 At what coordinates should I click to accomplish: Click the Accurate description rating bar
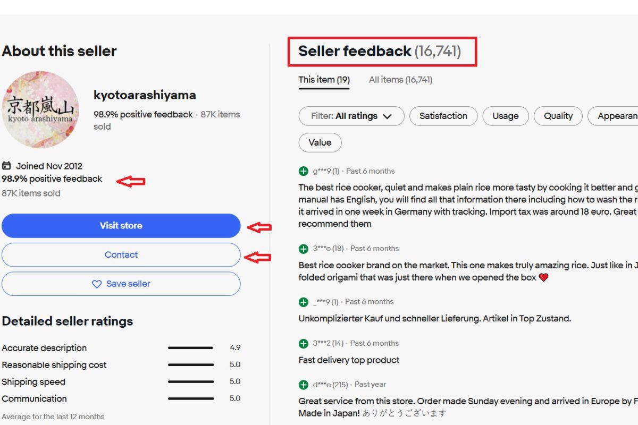(190, 348)
